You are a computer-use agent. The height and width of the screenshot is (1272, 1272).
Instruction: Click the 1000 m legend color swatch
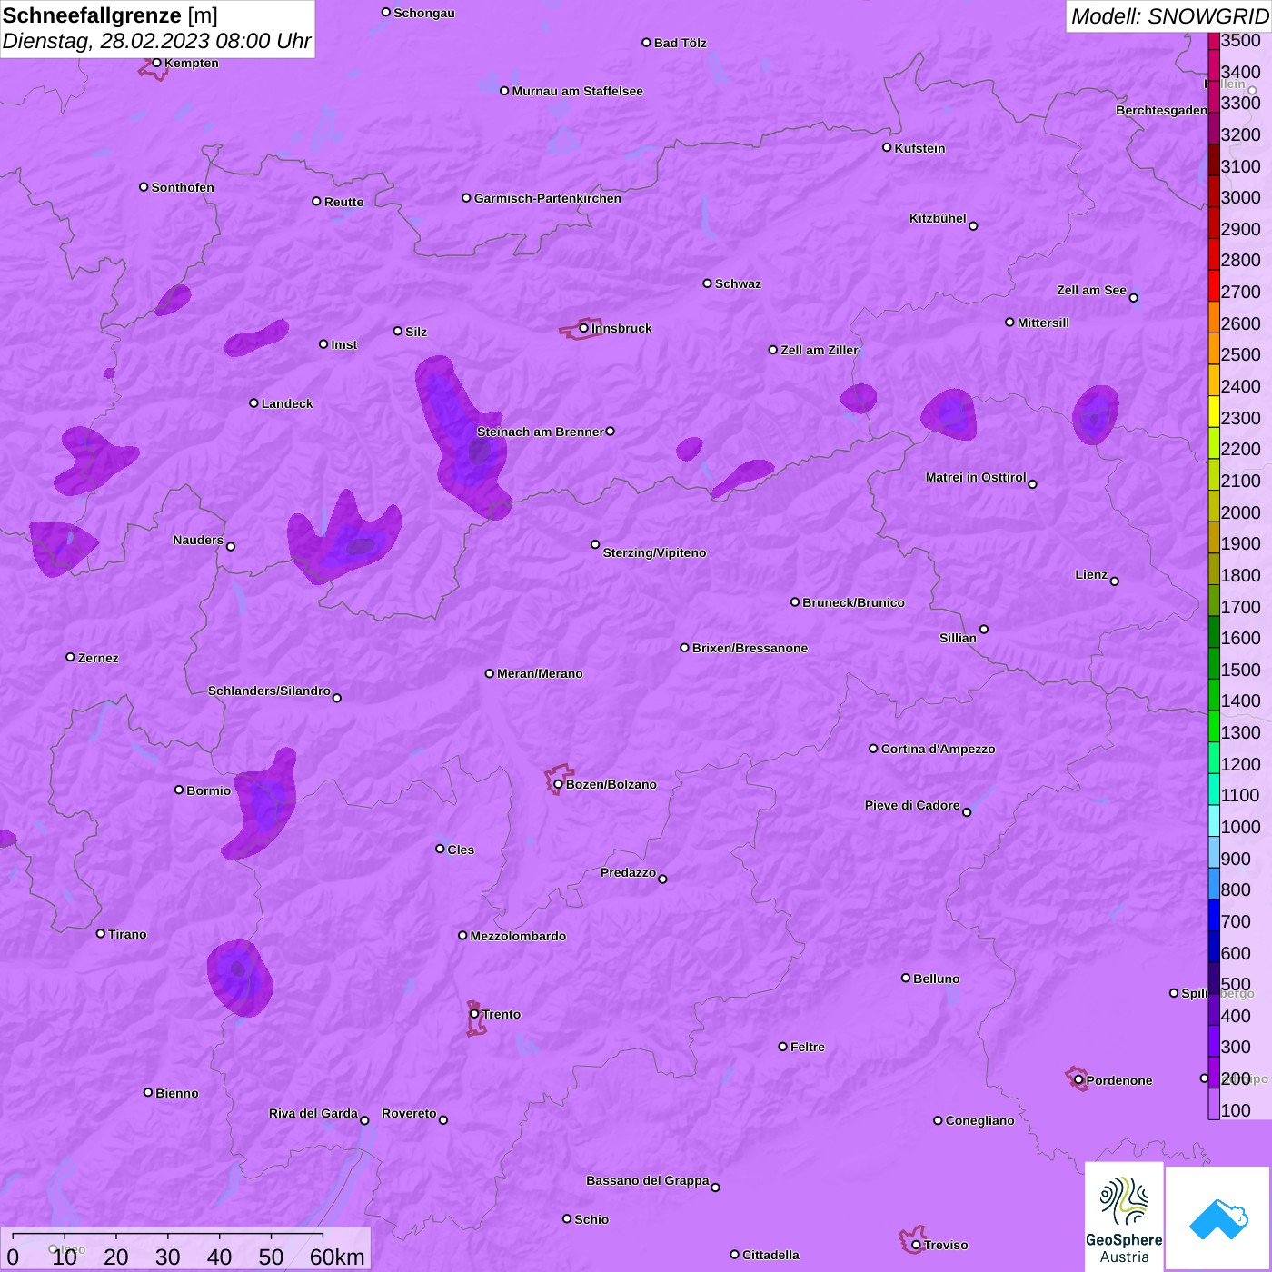(1214, 820)
